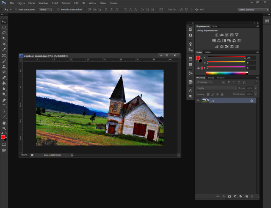
Task: Toggle lock position (cross arrows) in Warstwy
Action: click(x=217, y=94)
